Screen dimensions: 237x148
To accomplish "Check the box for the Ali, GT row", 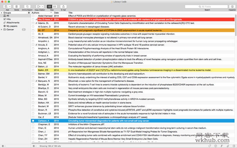I will (x=33, y=30).
